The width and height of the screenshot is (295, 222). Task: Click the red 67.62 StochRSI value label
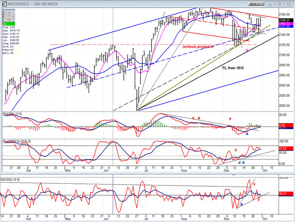coord(286,149)
